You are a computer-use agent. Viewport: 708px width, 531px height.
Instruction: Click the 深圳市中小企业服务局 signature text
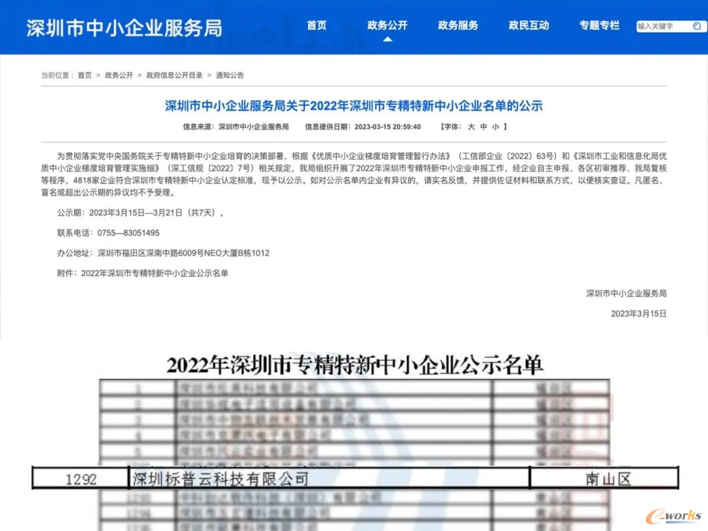click(x=626, y=294)
